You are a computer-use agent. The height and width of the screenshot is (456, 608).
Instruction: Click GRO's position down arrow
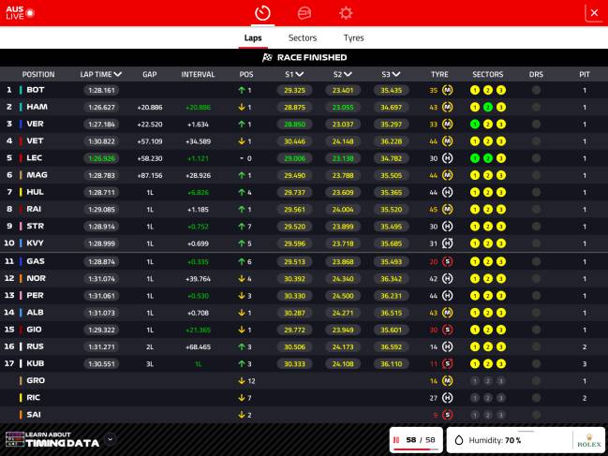click(242, 381)
